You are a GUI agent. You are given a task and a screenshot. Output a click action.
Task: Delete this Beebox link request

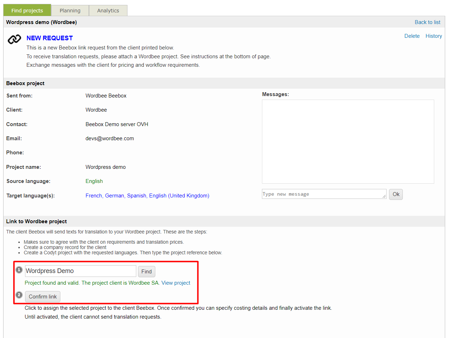[412, 36]
